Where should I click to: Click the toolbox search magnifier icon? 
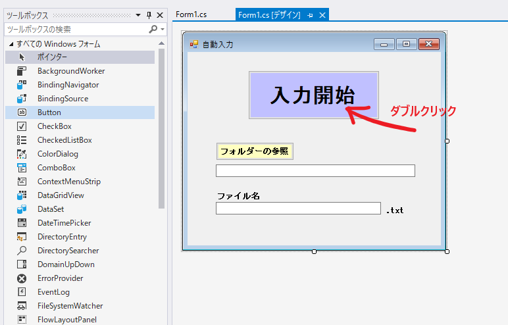[153, 30]
